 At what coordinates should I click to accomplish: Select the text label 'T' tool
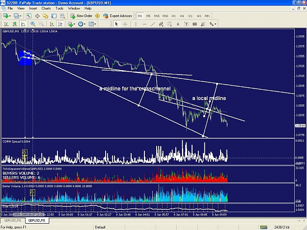[186, 24]
